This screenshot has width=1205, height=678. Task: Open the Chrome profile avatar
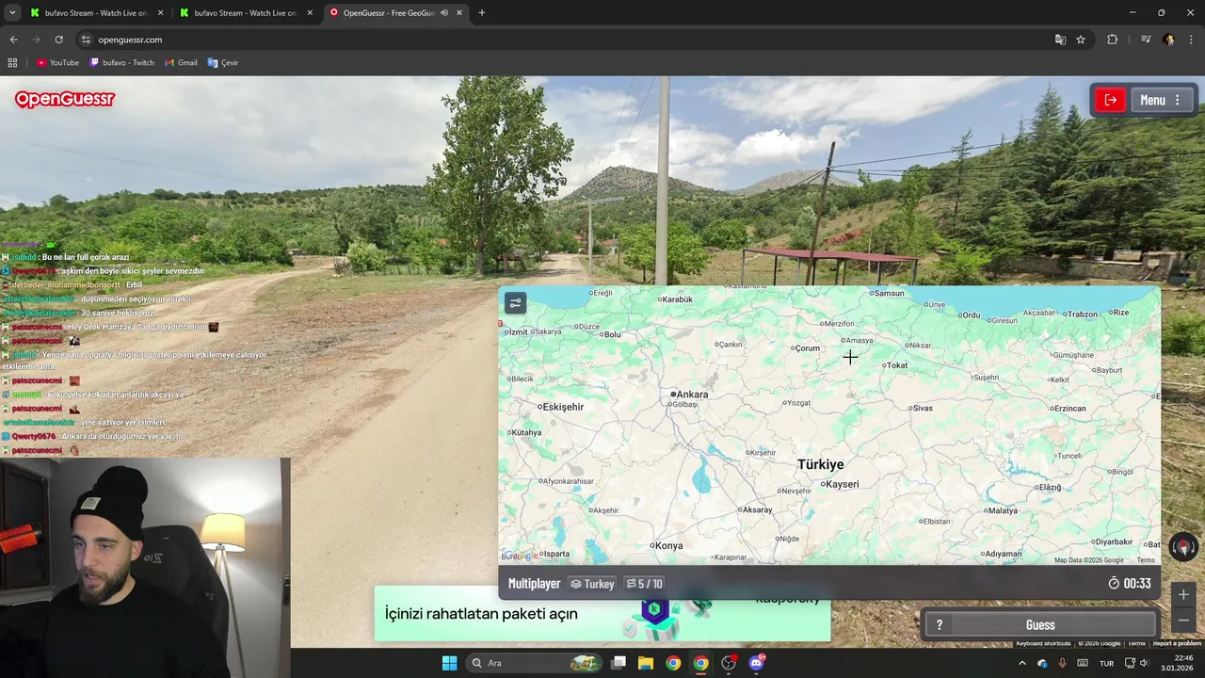(x=1168, y=40)
